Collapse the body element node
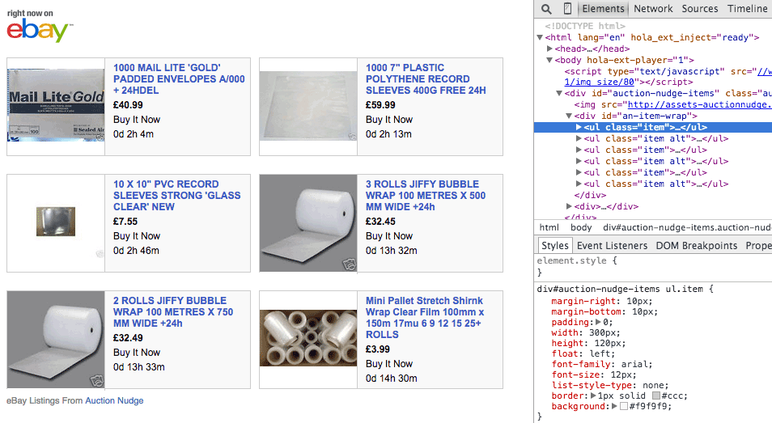The width and height of the screenshot is (772, 423). (x=549, y=60)
